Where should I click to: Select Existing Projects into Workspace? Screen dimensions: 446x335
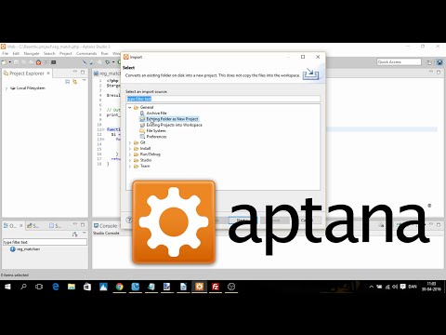pos(175,125)
